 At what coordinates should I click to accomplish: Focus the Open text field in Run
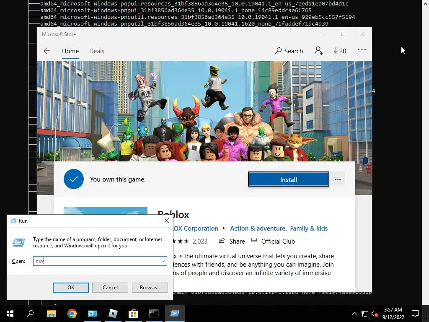tap(97, 261)
